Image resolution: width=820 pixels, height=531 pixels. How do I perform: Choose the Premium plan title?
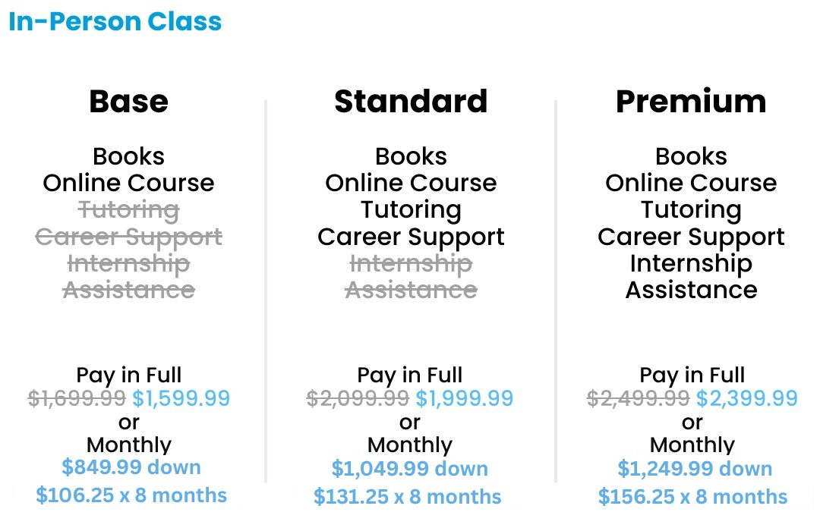[x=691, y=102]
